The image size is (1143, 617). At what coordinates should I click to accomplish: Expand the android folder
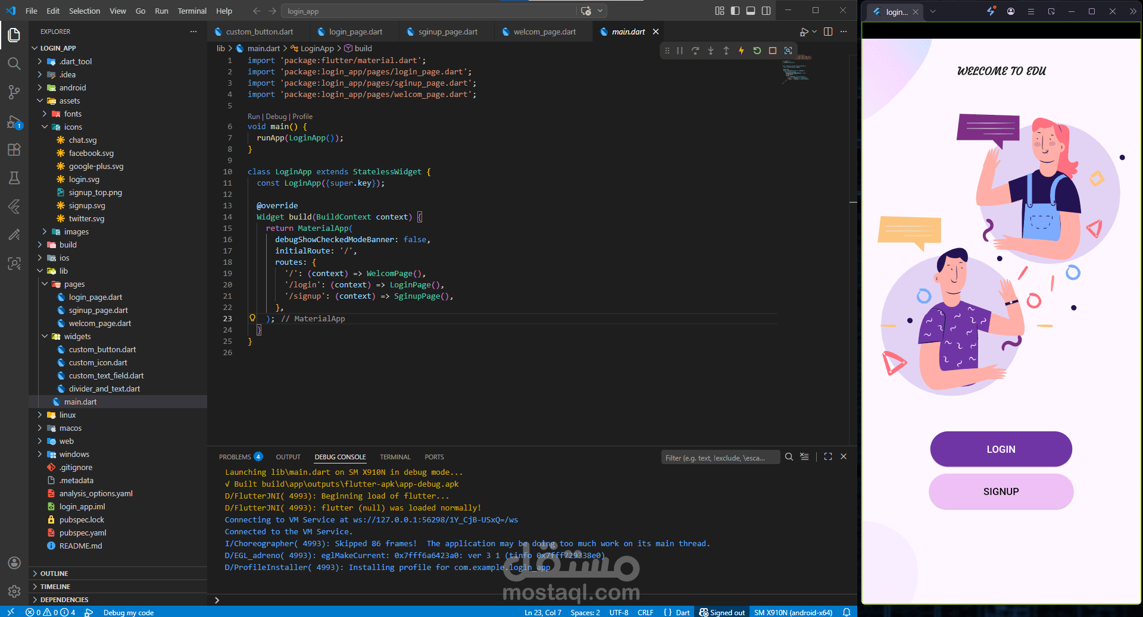(x=73, y=87)
